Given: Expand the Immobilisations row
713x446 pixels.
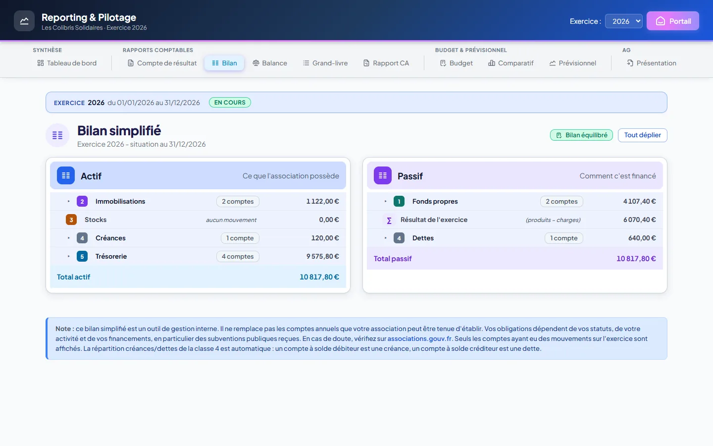Looking at the screenshot, I should [x=198, y=201].
